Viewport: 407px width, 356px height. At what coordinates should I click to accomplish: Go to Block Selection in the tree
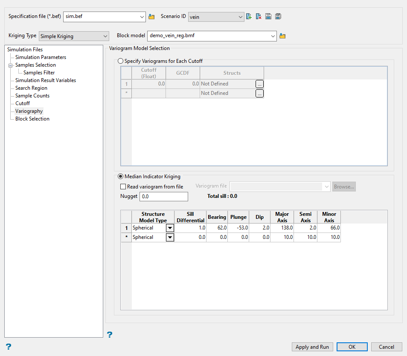tap(32, 119)
